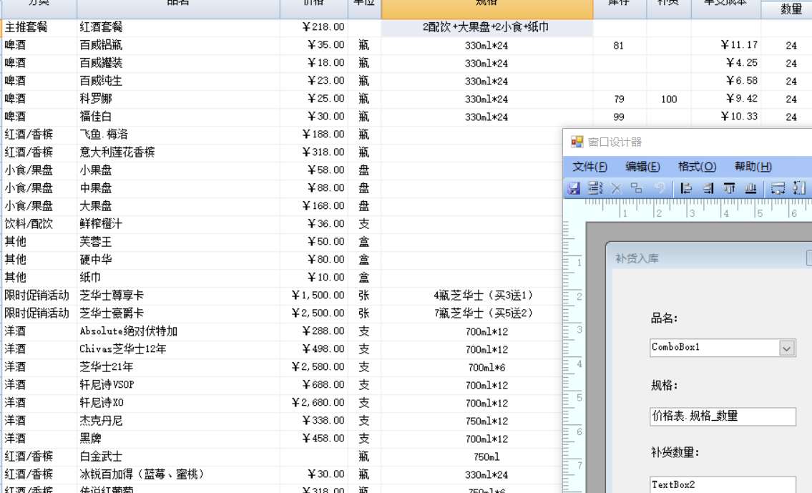The height and width of the screenshot is (493, 812).
Task: Open the 文件(F) menu in designer
Action: (x=590, y=167)
